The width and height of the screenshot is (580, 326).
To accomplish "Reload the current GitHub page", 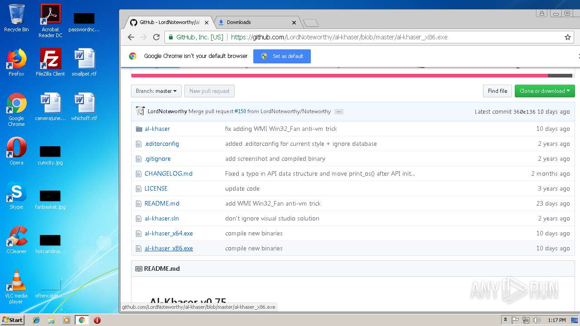I will pos(156,37).
